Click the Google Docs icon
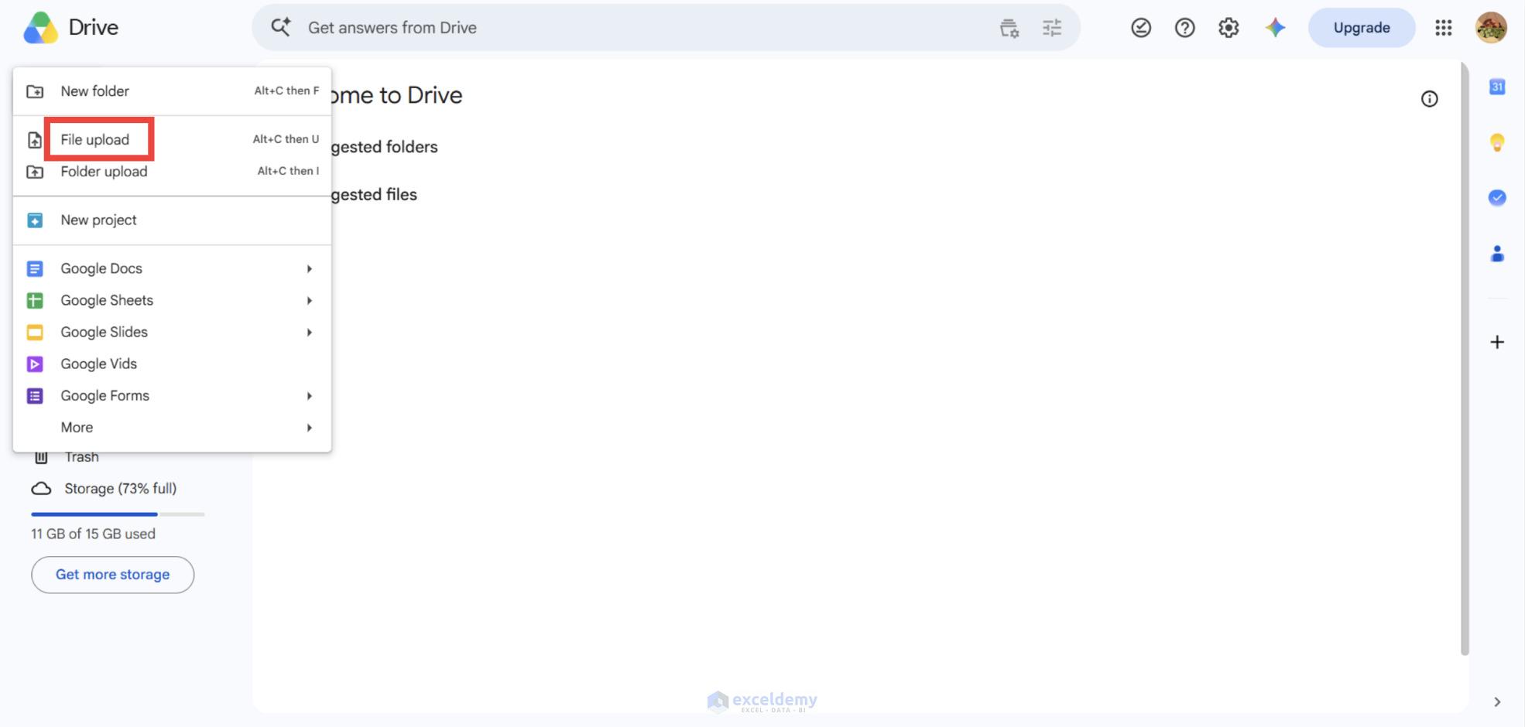Screen dimensions: 1525x727 (35, 268)
